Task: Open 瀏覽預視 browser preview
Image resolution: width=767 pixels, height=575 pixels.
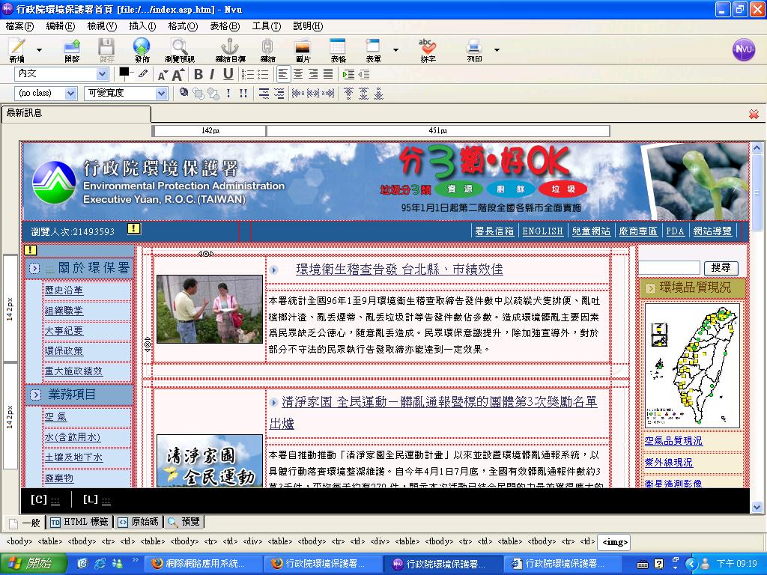Action: (x=180, y=50)
